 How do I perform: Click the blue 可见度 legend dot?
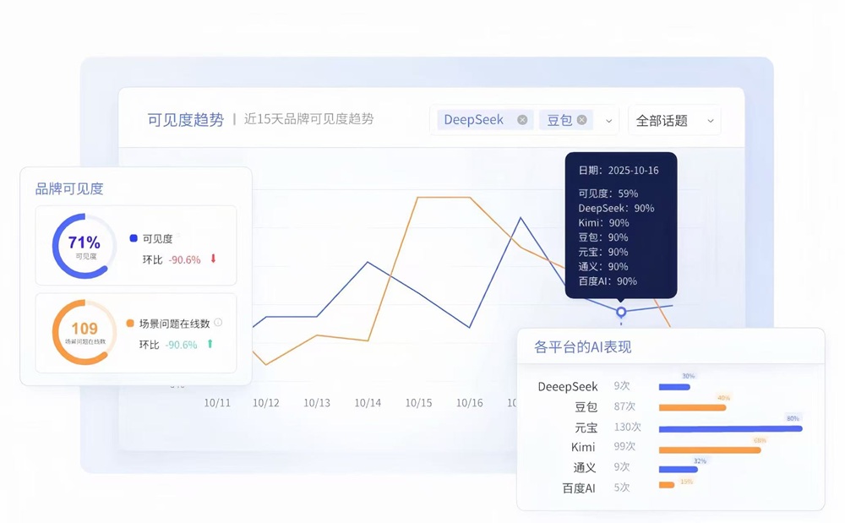134,238
